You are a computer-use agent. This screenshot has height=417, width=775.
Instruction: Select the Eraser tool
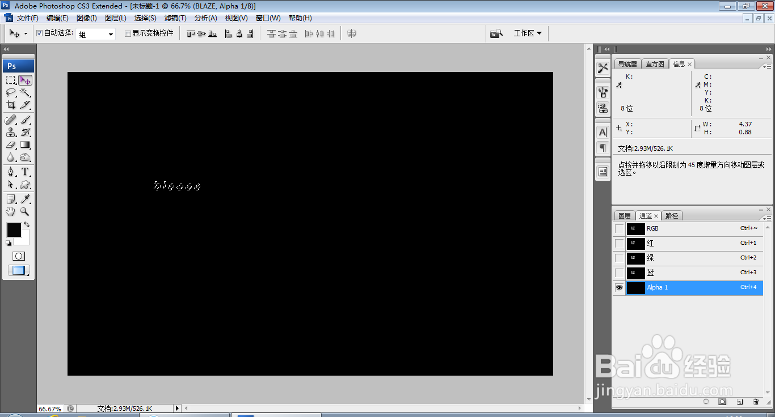[11, 144]
